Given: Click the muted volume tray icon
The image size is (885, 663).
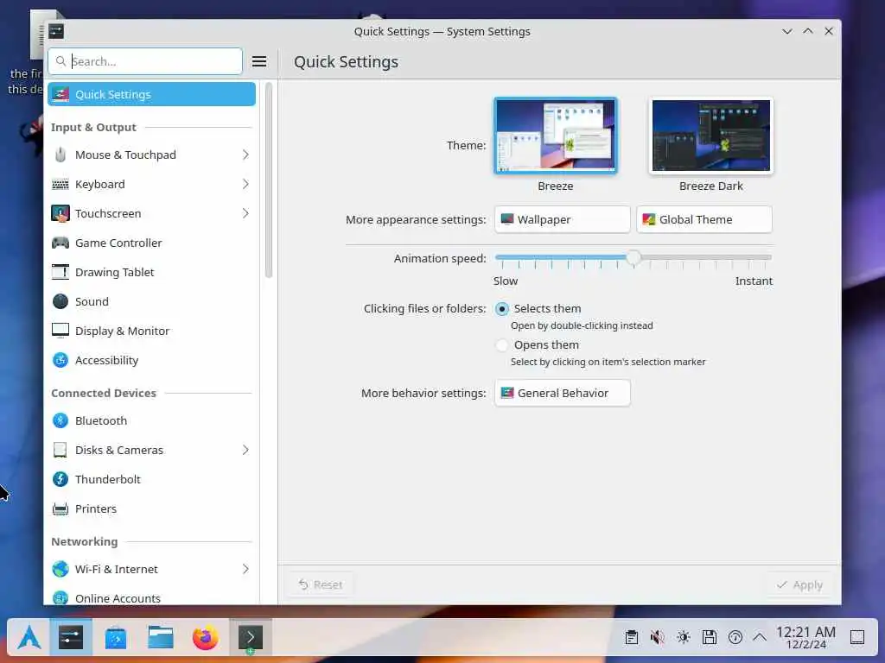Looking at the screenshot, I should click(657, 638).
